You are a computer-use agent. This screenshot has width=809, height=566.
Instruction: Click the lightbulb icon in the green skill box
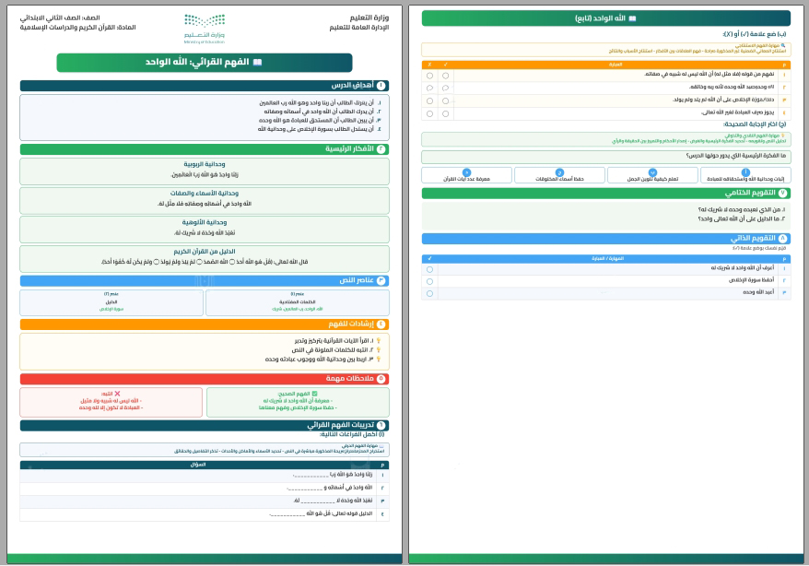tap(783, 136)
